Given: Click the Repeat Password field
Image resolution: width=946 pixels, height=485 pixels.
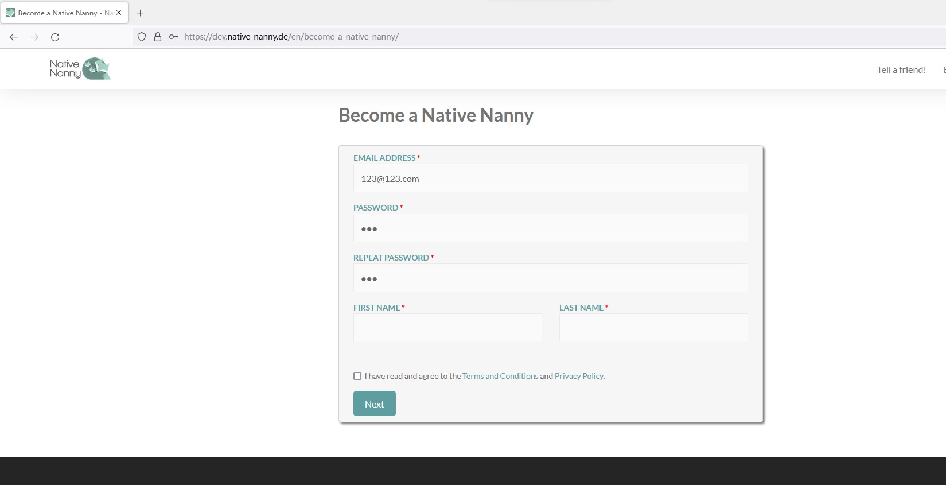Looking at the screenshot, I should tap(550, 278).
